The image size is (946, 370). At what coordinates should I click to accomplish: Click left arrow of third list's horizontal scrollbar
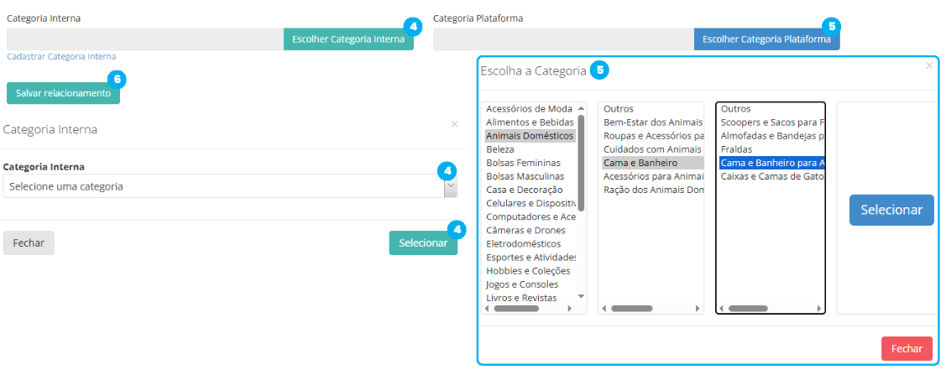click(x=722, y=309)
